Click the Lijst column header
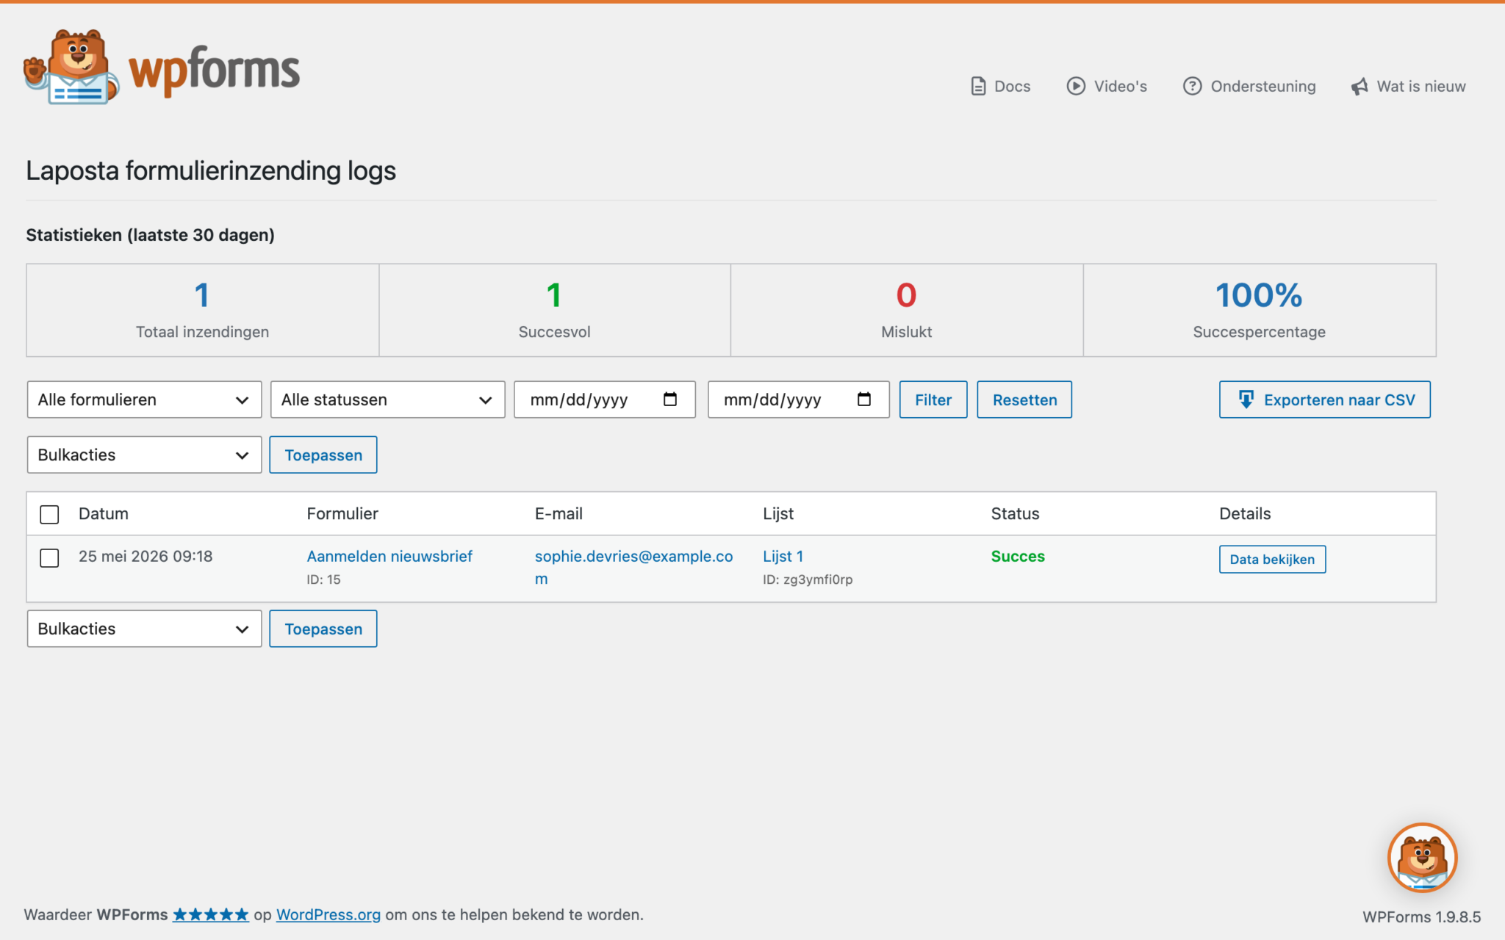 tap(778, 513)
